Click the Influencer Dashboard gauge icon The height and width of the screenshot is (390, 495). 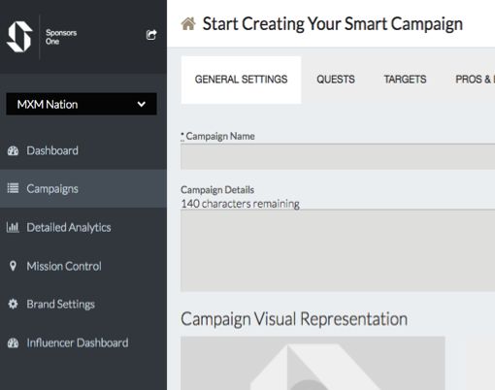click(13, 342)
